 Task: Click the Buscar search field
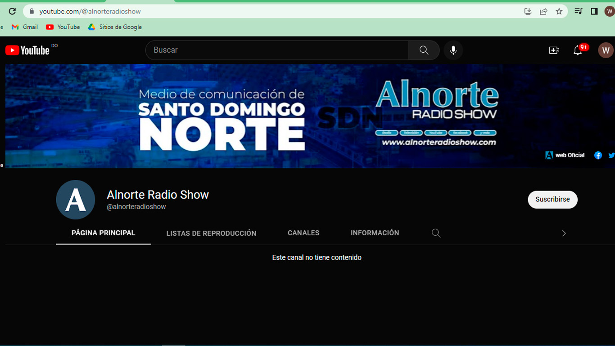(x=277, y=50)
